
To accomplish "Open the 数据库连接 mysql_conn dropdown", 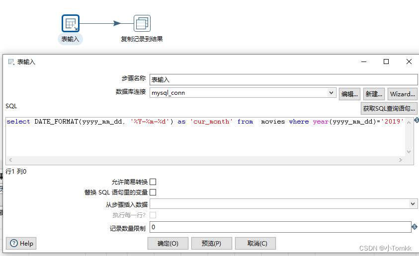I will pos(331,93).
